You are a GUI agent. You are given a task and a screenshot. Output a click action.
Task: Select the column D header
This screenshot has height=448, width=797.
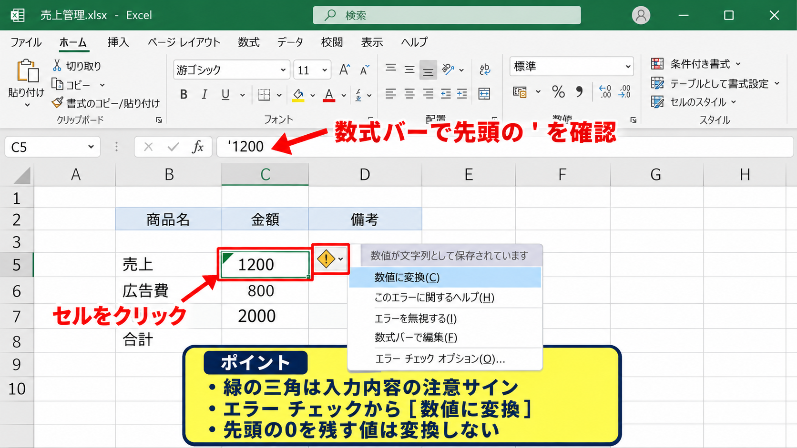click(365, 174)
